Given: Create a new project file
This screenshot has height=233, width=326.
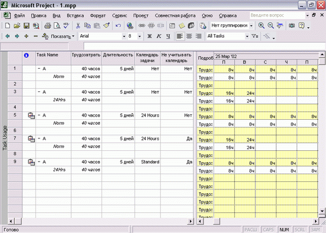Looking at the screenshot, I should pyautogui.click(x=8, y=26).
